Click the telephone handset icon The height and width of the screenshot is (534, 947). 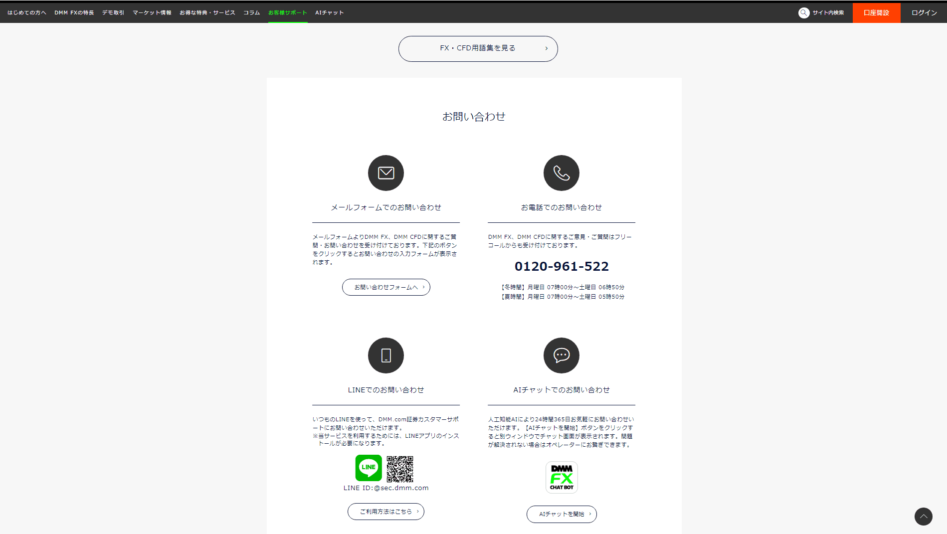[x=561, y=173]
